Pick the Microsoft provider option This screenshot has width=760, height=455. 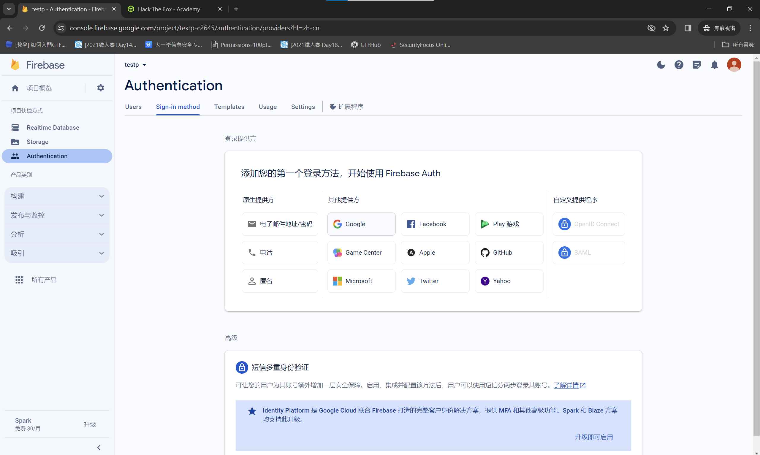click(x=361, y=281)
